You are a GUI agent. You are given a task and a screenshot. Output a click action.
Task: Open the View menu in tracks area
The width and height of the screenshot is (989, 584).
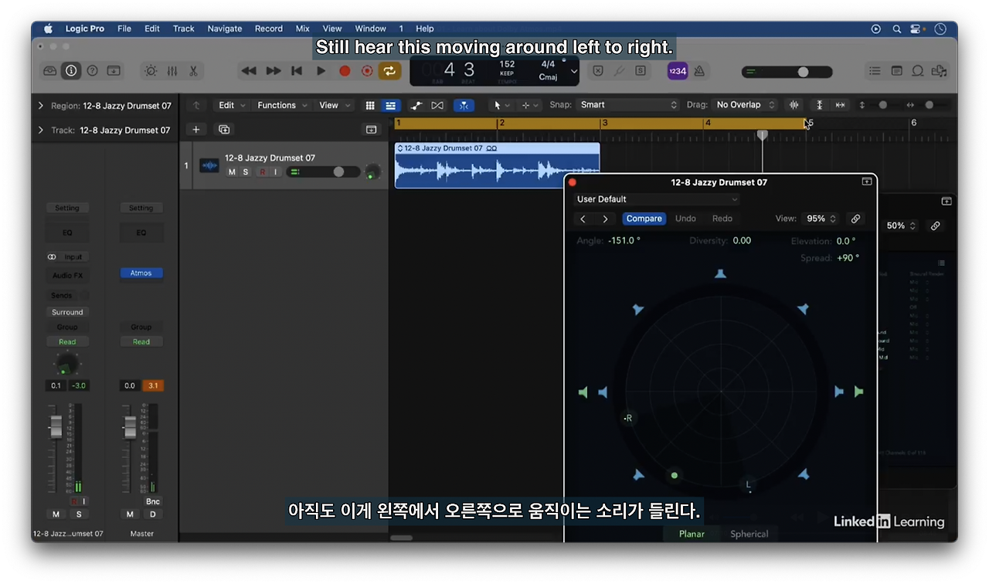pos(335,105)
